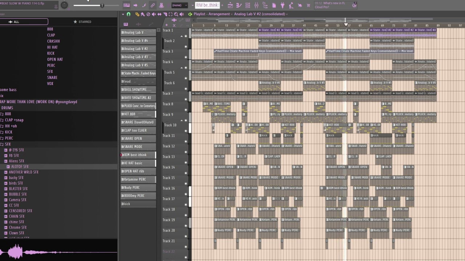This screenshot has height=261, width=465.
Task: Select the OPEN HAT tag
Action: pyautogui.click(x=55, y=59)
